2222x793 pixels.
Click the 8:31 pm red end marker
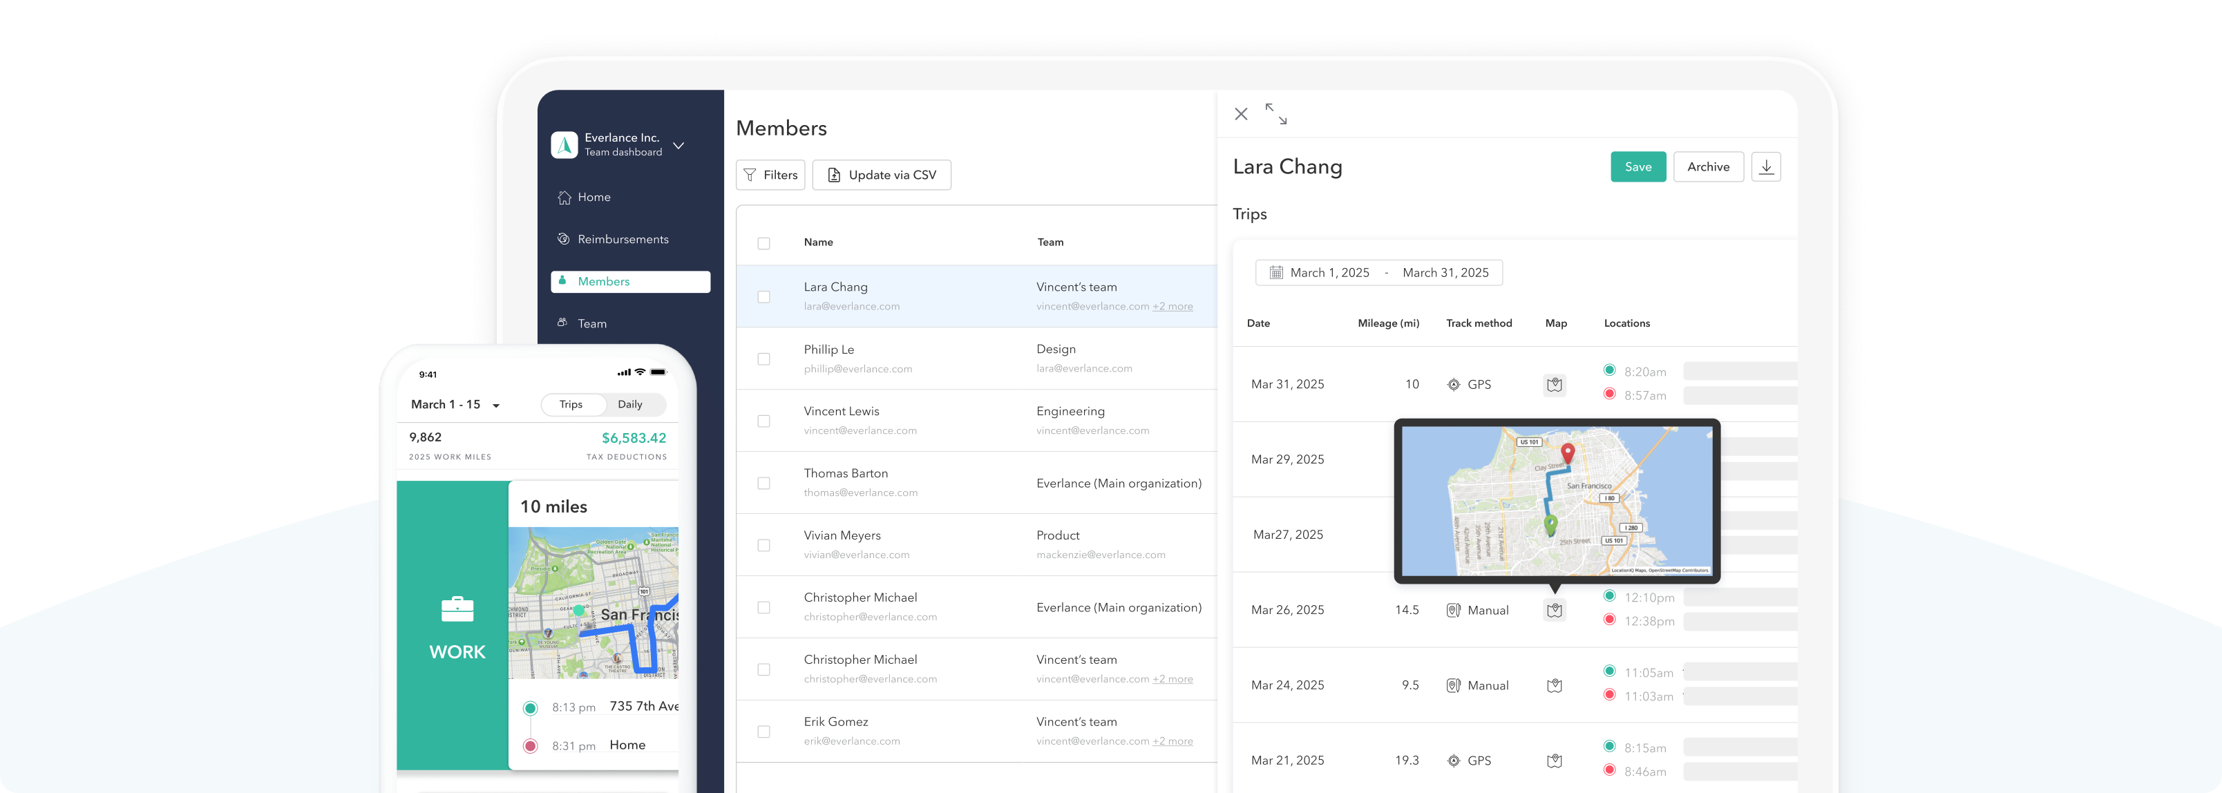pos(530,745)
